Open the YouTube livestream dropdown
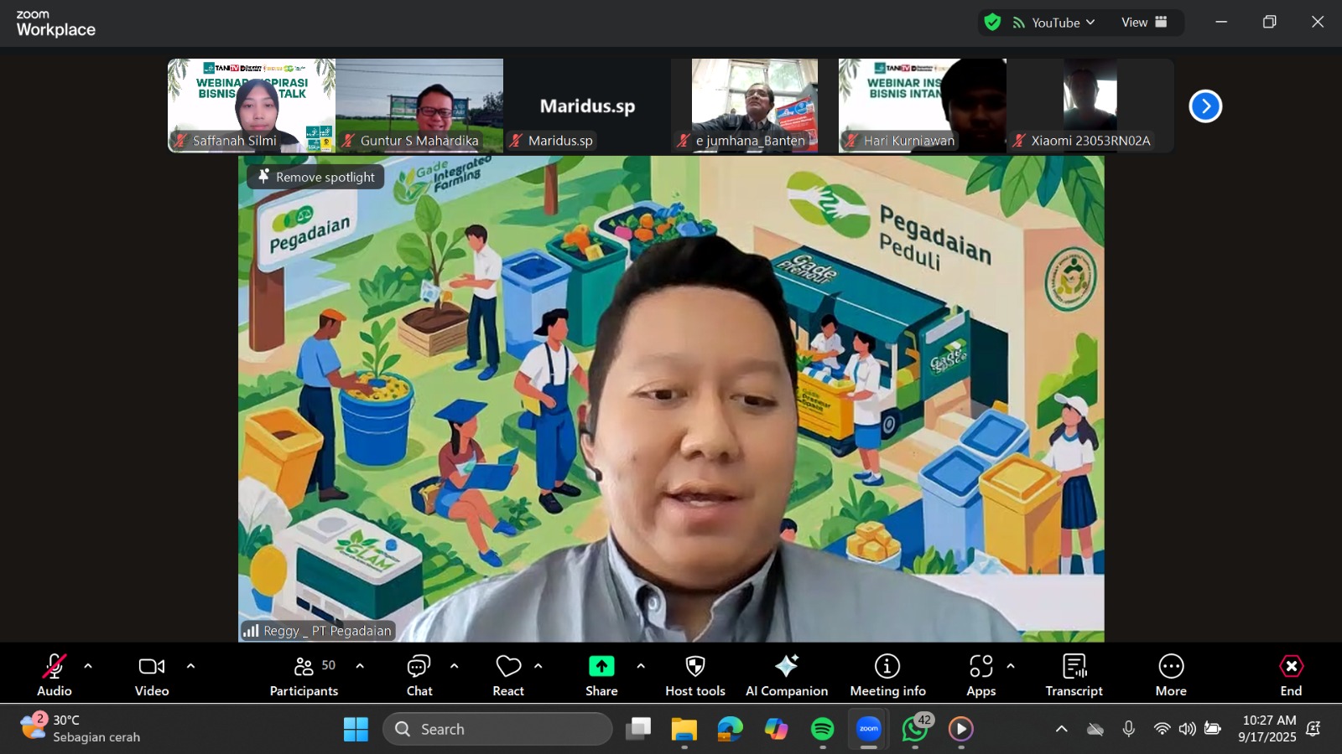Screen dimensions: 1342x754 1054,23
